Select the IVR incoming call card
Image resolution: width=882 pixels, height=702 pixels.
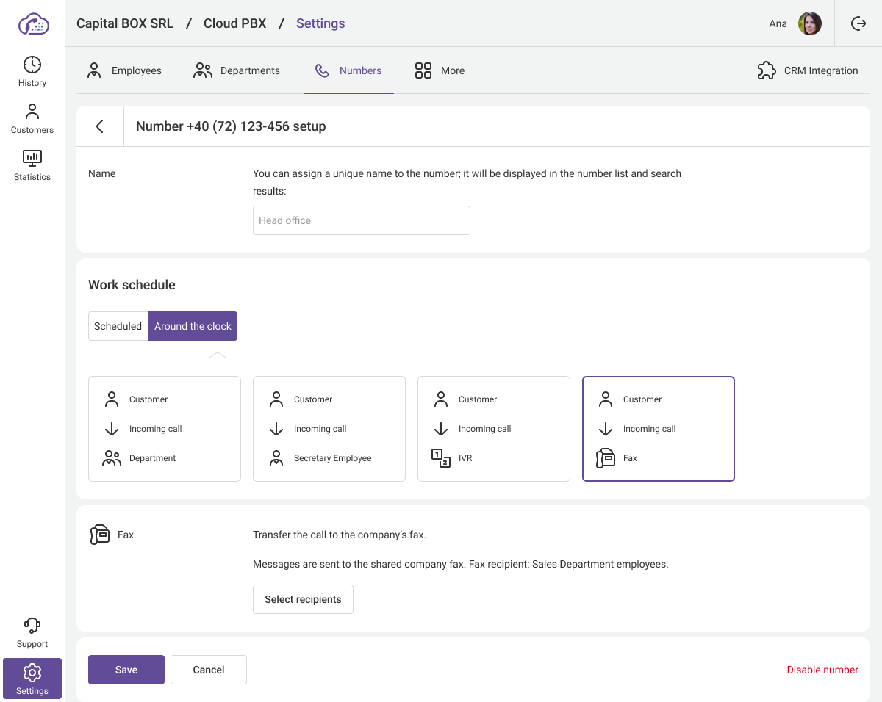(x=494, y=429)
